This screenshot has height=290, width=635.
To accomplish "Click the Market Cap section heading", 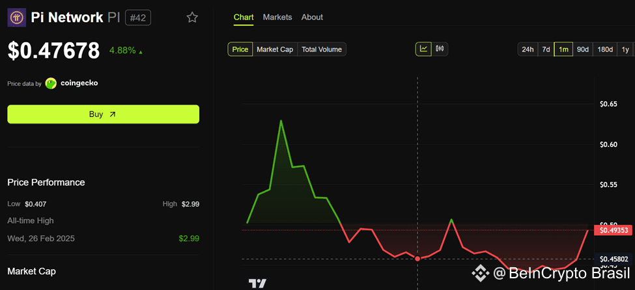I will coord(32,271).
